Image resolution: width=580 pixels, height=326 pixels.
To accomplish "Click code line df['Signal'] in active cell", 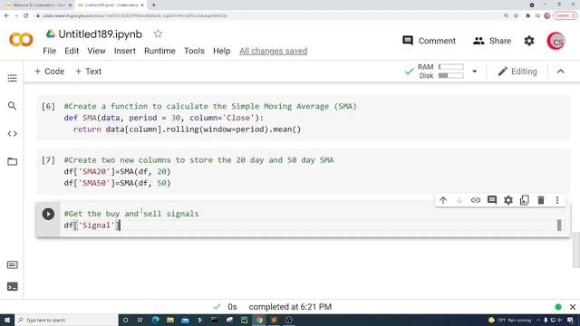I will coord(92,225).
